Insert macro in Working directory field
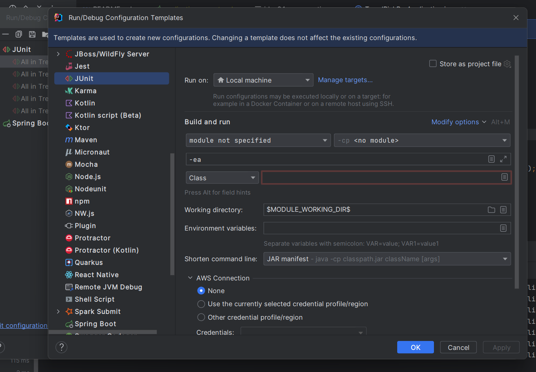Screen dimensions: 536x372 (x=503, y=210)
